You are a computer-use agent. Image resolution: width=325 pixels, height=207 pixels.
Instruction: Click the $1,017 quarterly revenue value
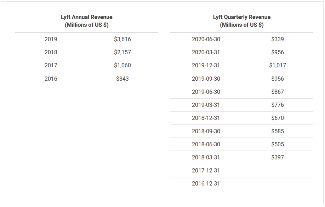tap(277, 66)
